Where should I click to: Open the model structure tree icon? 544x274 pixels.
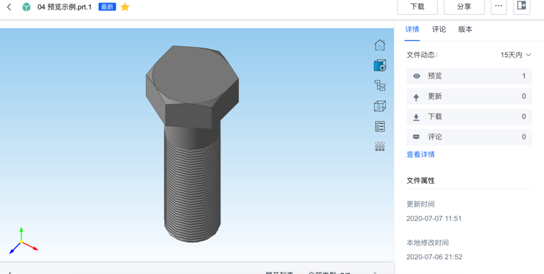tap(380, 85)
